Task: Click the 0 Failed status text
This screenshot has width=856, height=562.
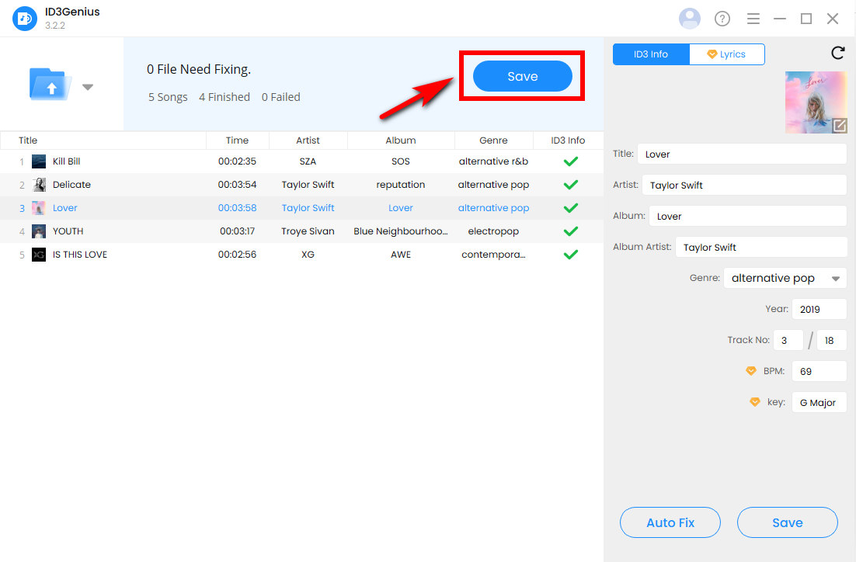Action: tap(280, 97)
